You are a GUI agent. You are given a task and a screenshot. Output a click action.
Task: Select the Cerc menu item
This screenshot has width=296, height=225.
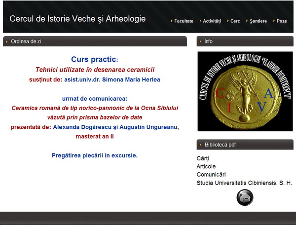pyautogui.click(x=235, y=21)
